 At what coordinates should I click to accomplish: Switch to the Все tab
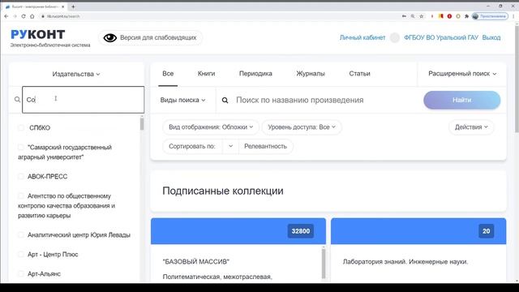(x=168, y=74)
